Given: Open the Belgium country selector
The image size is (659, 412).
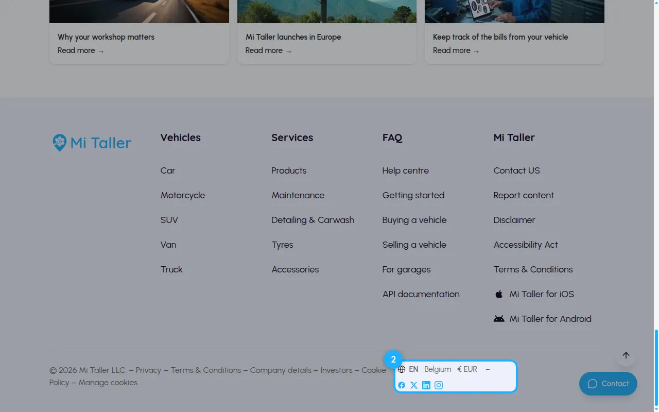Looking at the screenshot, I should (x=438, y=369).
